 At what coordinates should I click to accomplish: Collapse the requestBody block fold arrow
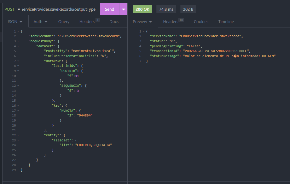click(x=18, y=41)
